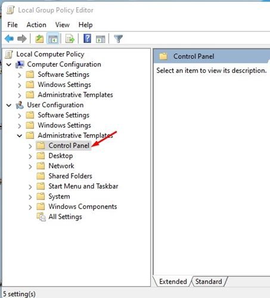Viewport: 270px width, 298px height.
Task: Switch to the Extended tab
Action: tap(173, 281)
